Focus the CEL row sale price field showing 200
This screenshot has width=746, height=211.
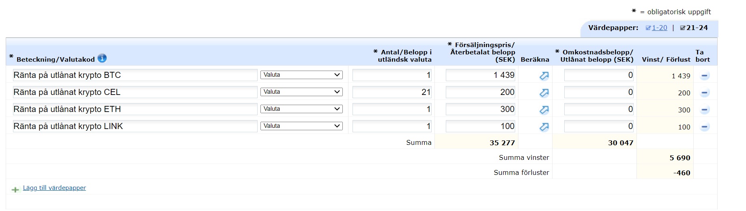pyautogui.click(x=480, y=92)
